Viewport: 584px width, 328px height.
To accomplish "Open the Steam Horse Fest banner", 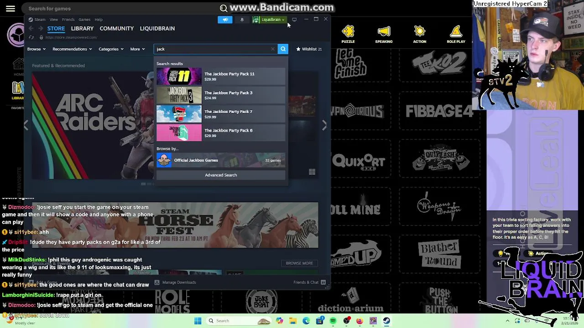I will click(175, 225).
